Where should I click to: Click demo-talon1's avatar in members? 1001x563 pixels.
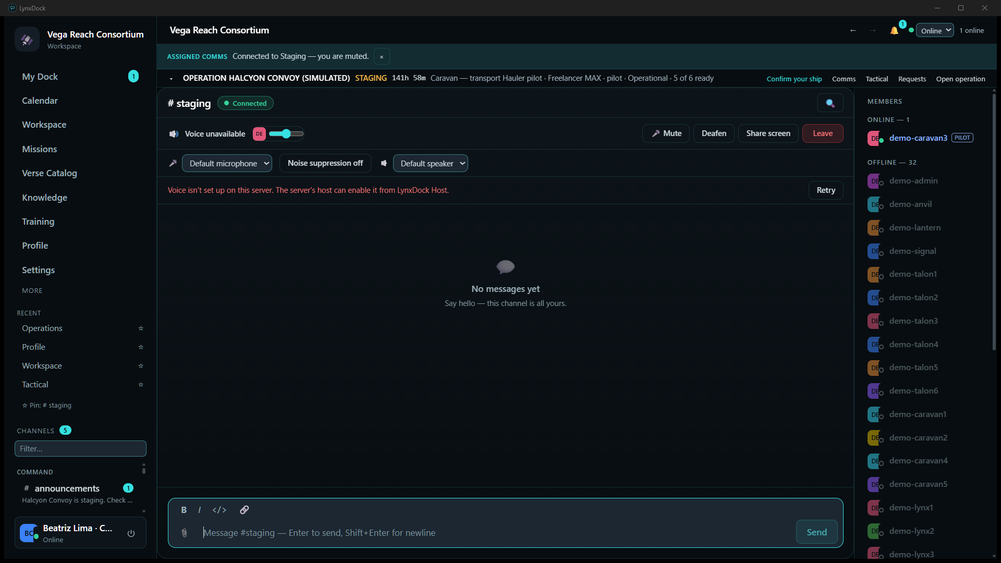pos(874,274)
